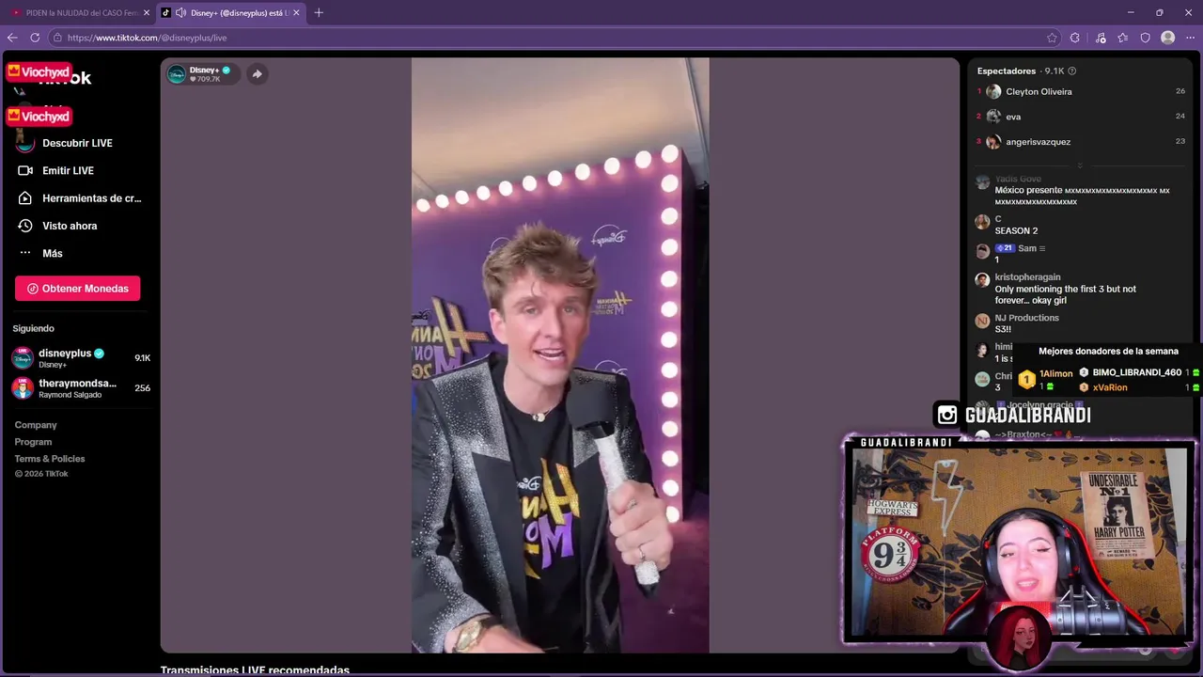Click the Transmisiones LIVE recomendadas heading
This screenshot has height=677, width=1203.
coord(255,669)
